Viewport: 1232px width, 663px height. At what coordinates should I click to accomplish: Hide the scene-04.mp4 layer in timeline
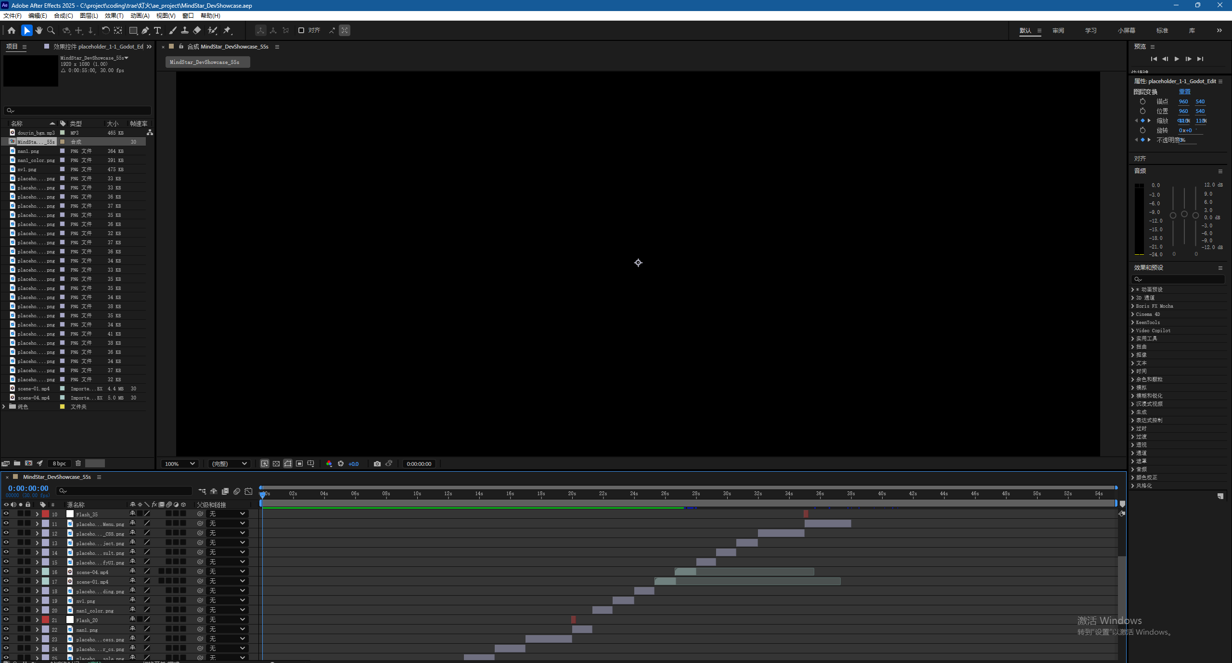tap(6, 571)
